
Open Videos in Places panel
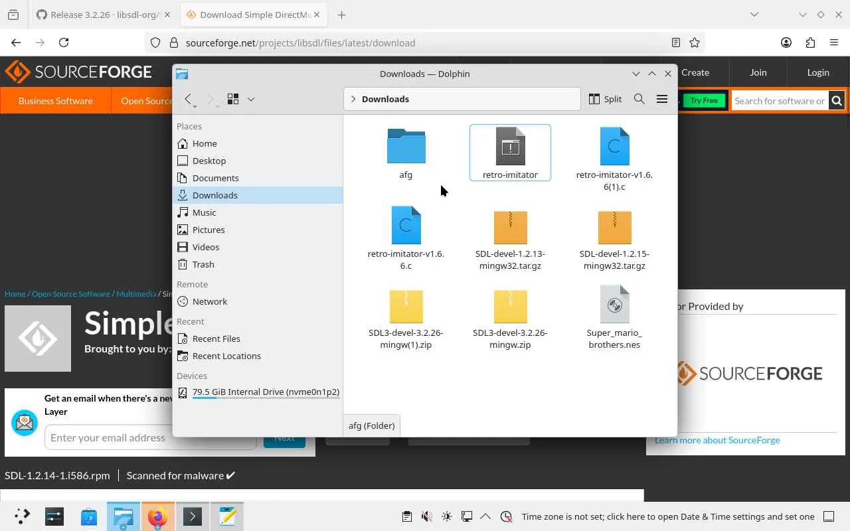[258, 247]
